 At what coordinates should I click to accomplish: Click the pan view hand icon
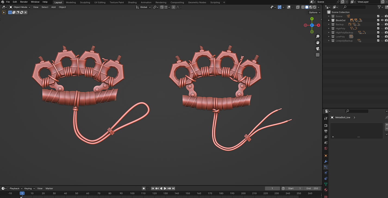click(x=317, y=43)
